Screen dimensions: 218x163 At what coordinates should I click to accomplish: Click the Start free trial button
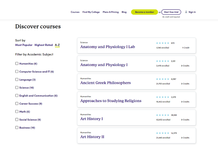[171, 12]
